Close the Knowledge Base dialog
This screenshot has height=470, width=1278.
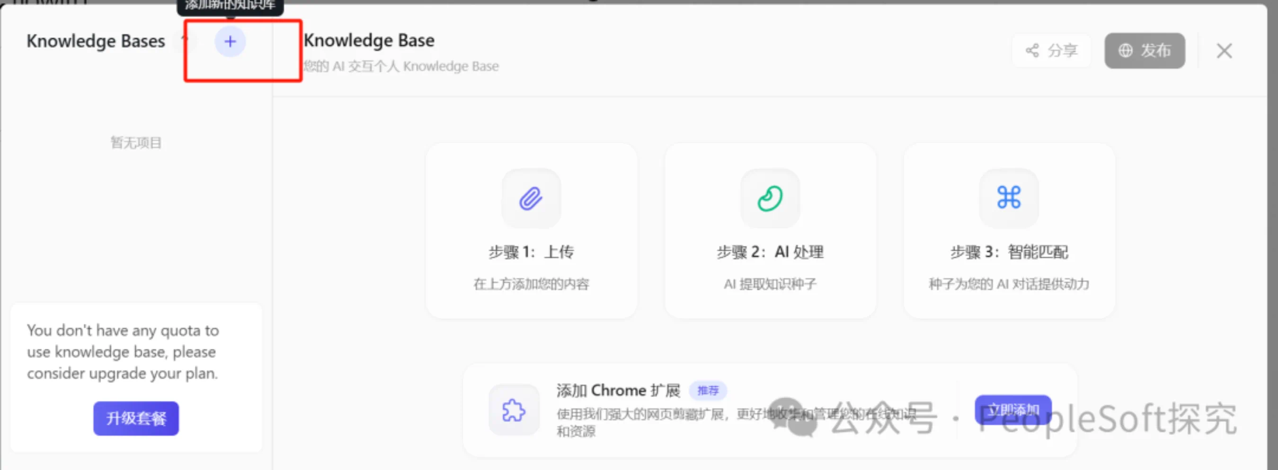point(1224,51)
